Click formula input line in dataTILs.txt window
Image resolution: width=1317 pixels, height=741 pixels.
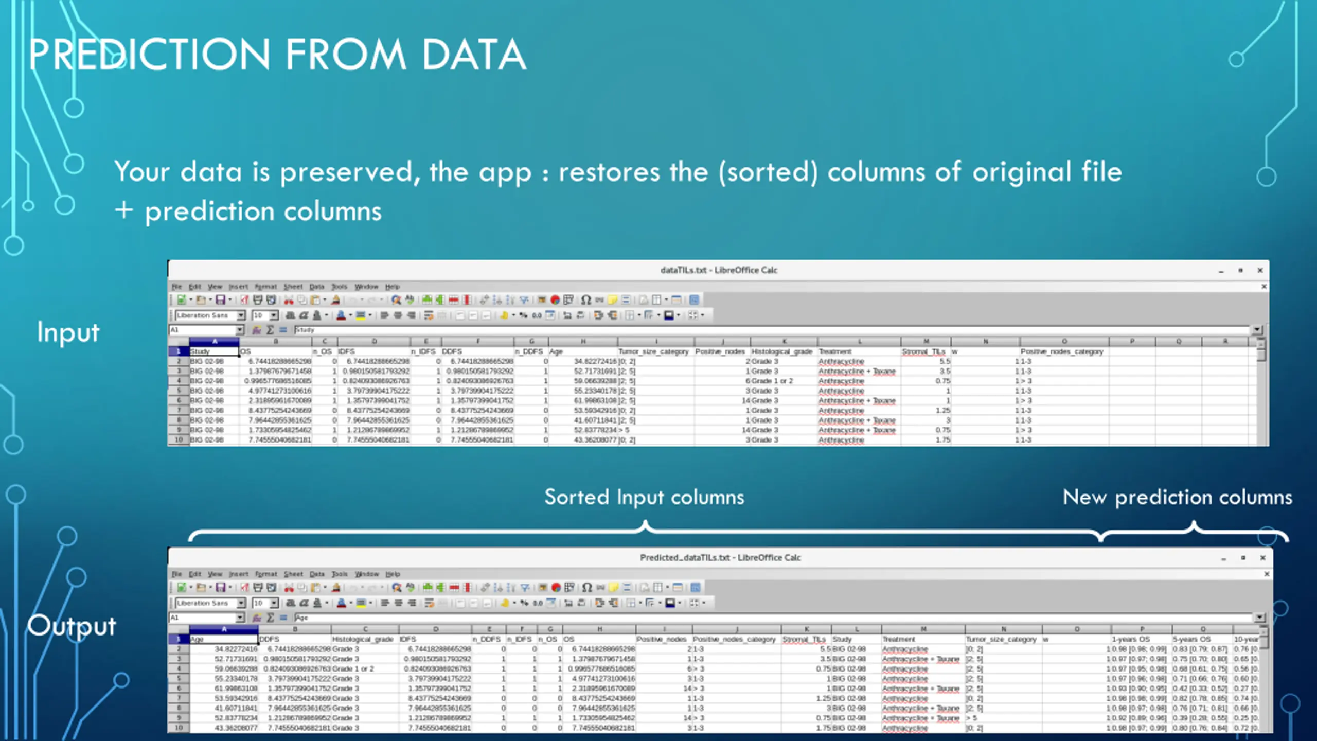(x=772, y=330)
